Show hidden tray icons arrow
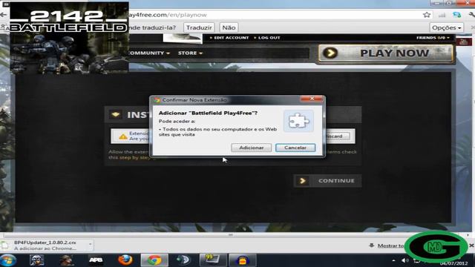Viewport: 475px width, 267px height. coord(393,260)
